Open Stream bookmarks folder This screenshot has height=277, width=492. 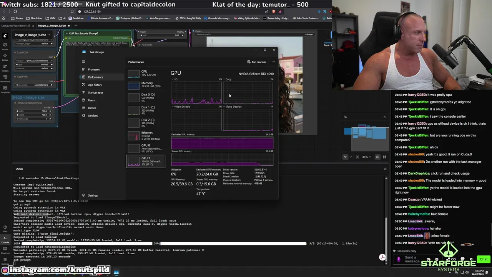(17, 18)
